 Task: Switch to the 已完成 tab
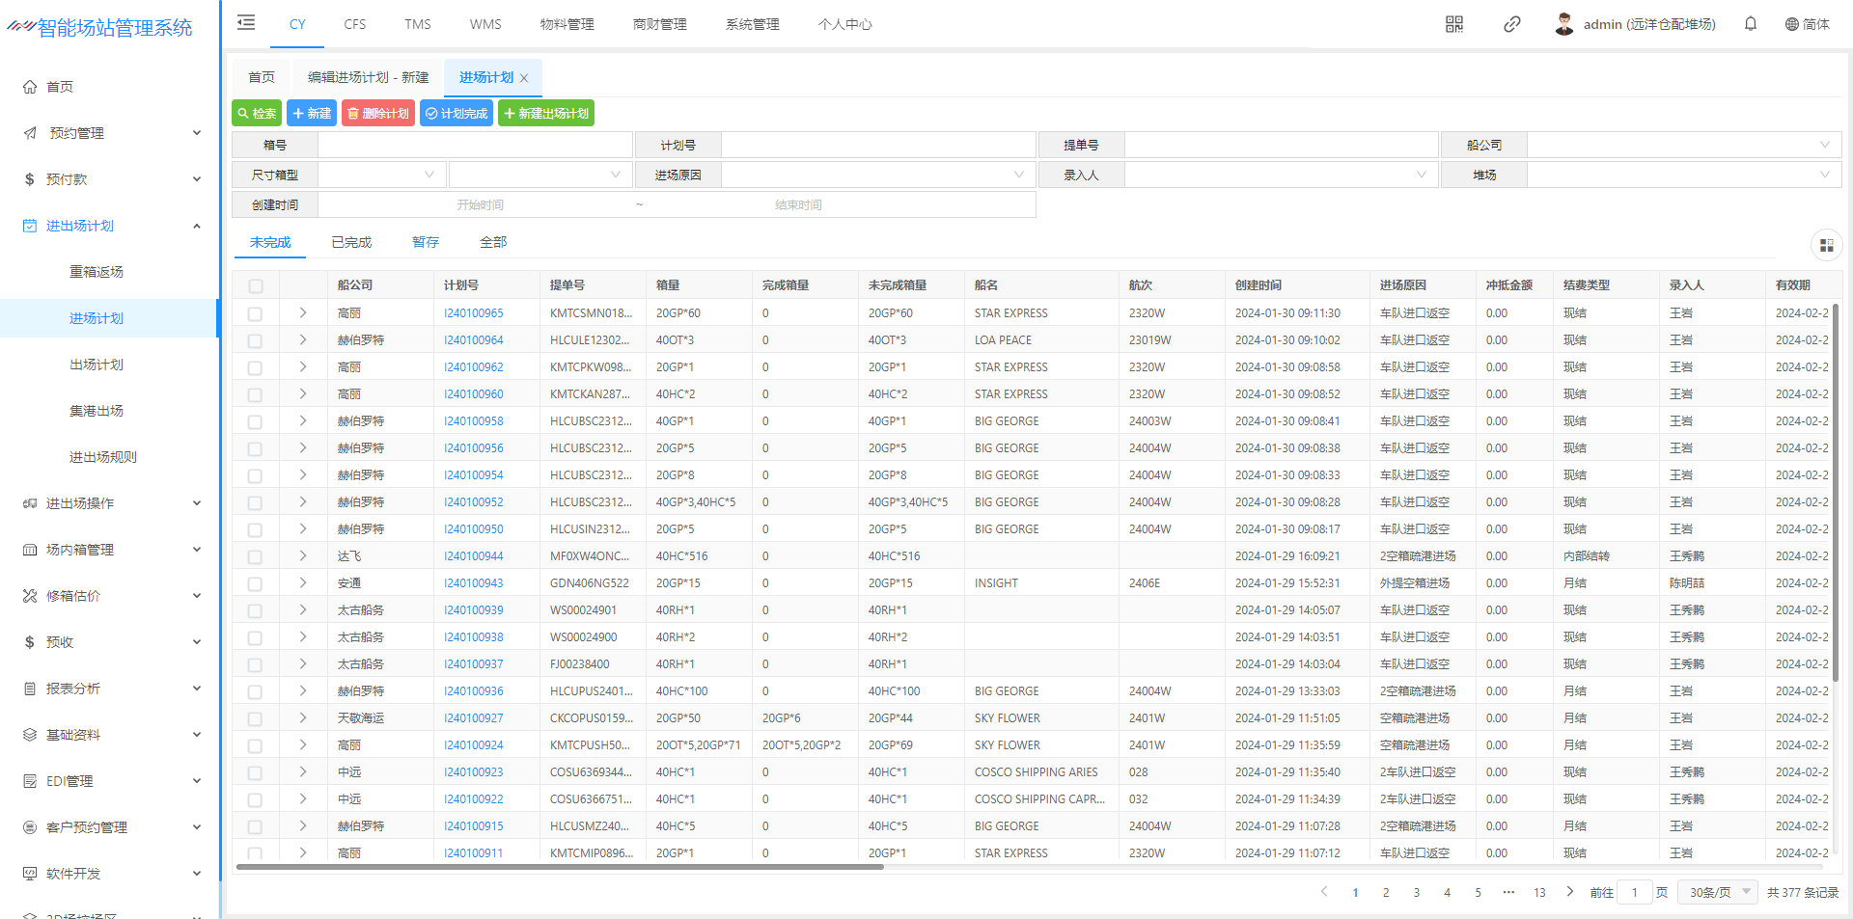click(x=351, y=243)
